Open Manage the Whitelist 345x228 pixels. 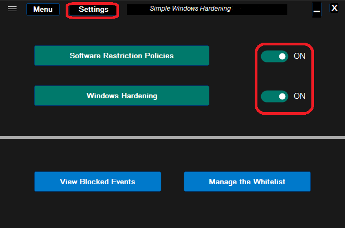point(247,182)
